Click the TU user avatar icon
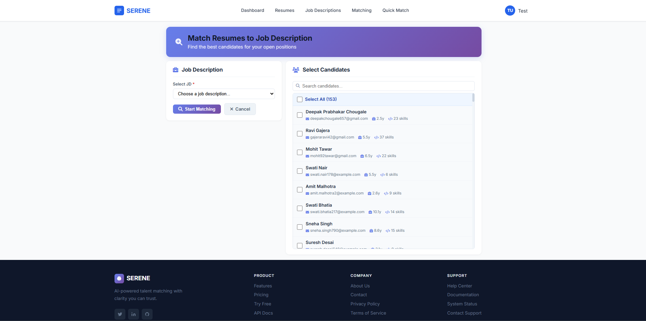The image size is (646, 321). pos(510,11)
